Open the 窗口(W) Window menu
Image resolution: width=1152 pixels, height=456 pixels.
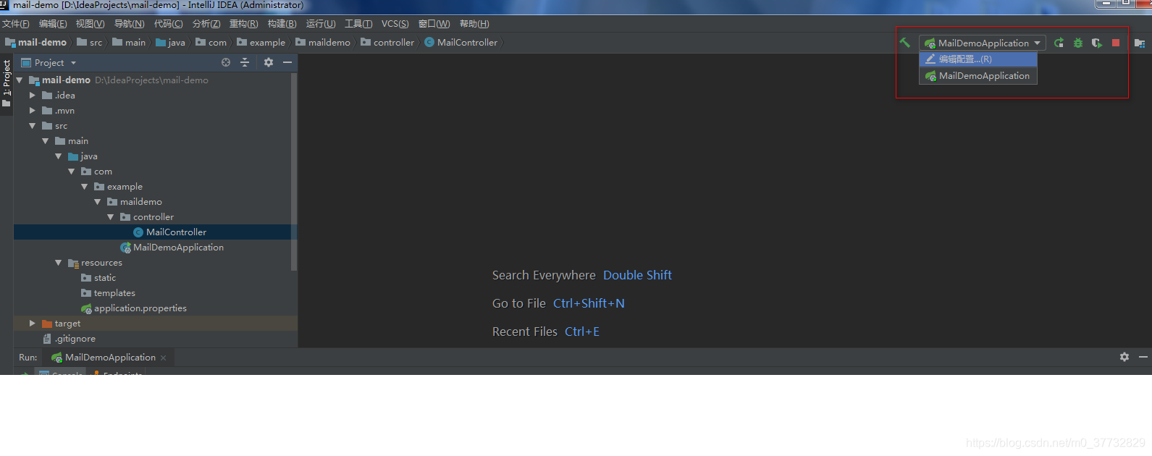pyautogui.click(x=434, y=24)
